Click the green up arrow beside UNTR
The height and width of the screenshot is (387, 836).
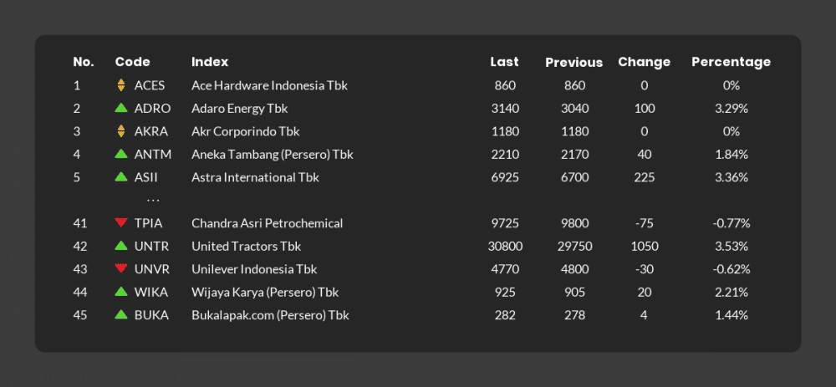point(121,246)
